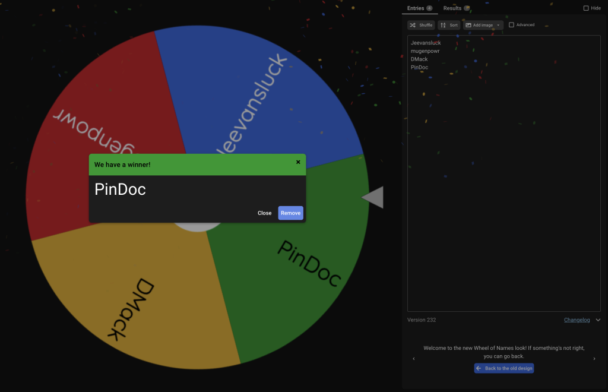Go to previous announcement arrow
This screenshot has height=392, width=608.
pos(414,359)
